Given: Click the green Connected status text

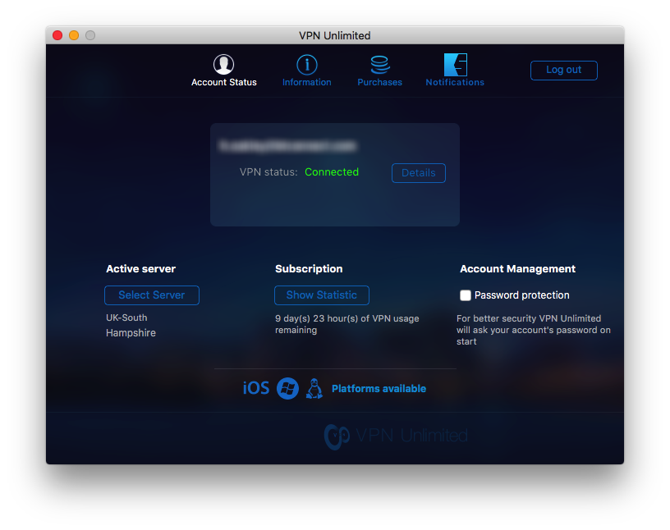Looking at the screenshot, I should point(332,172).
